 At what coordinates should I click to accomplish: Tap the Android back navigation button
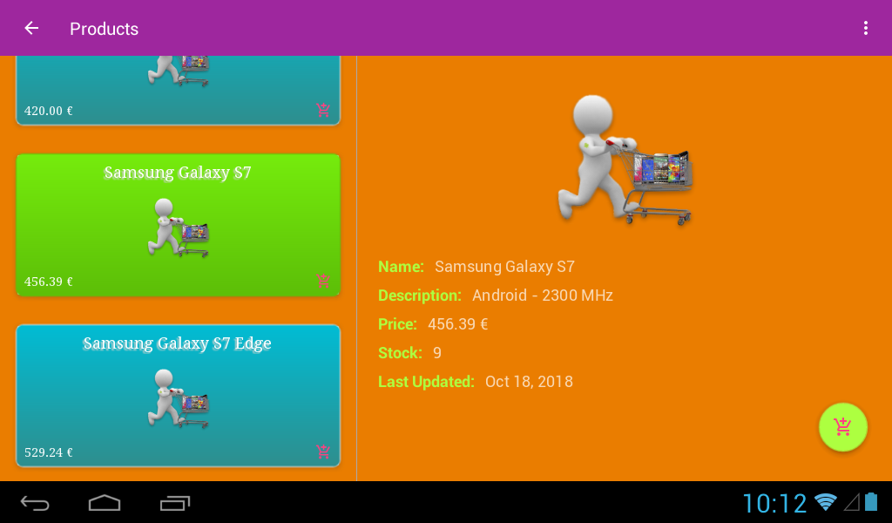[35, 503]
